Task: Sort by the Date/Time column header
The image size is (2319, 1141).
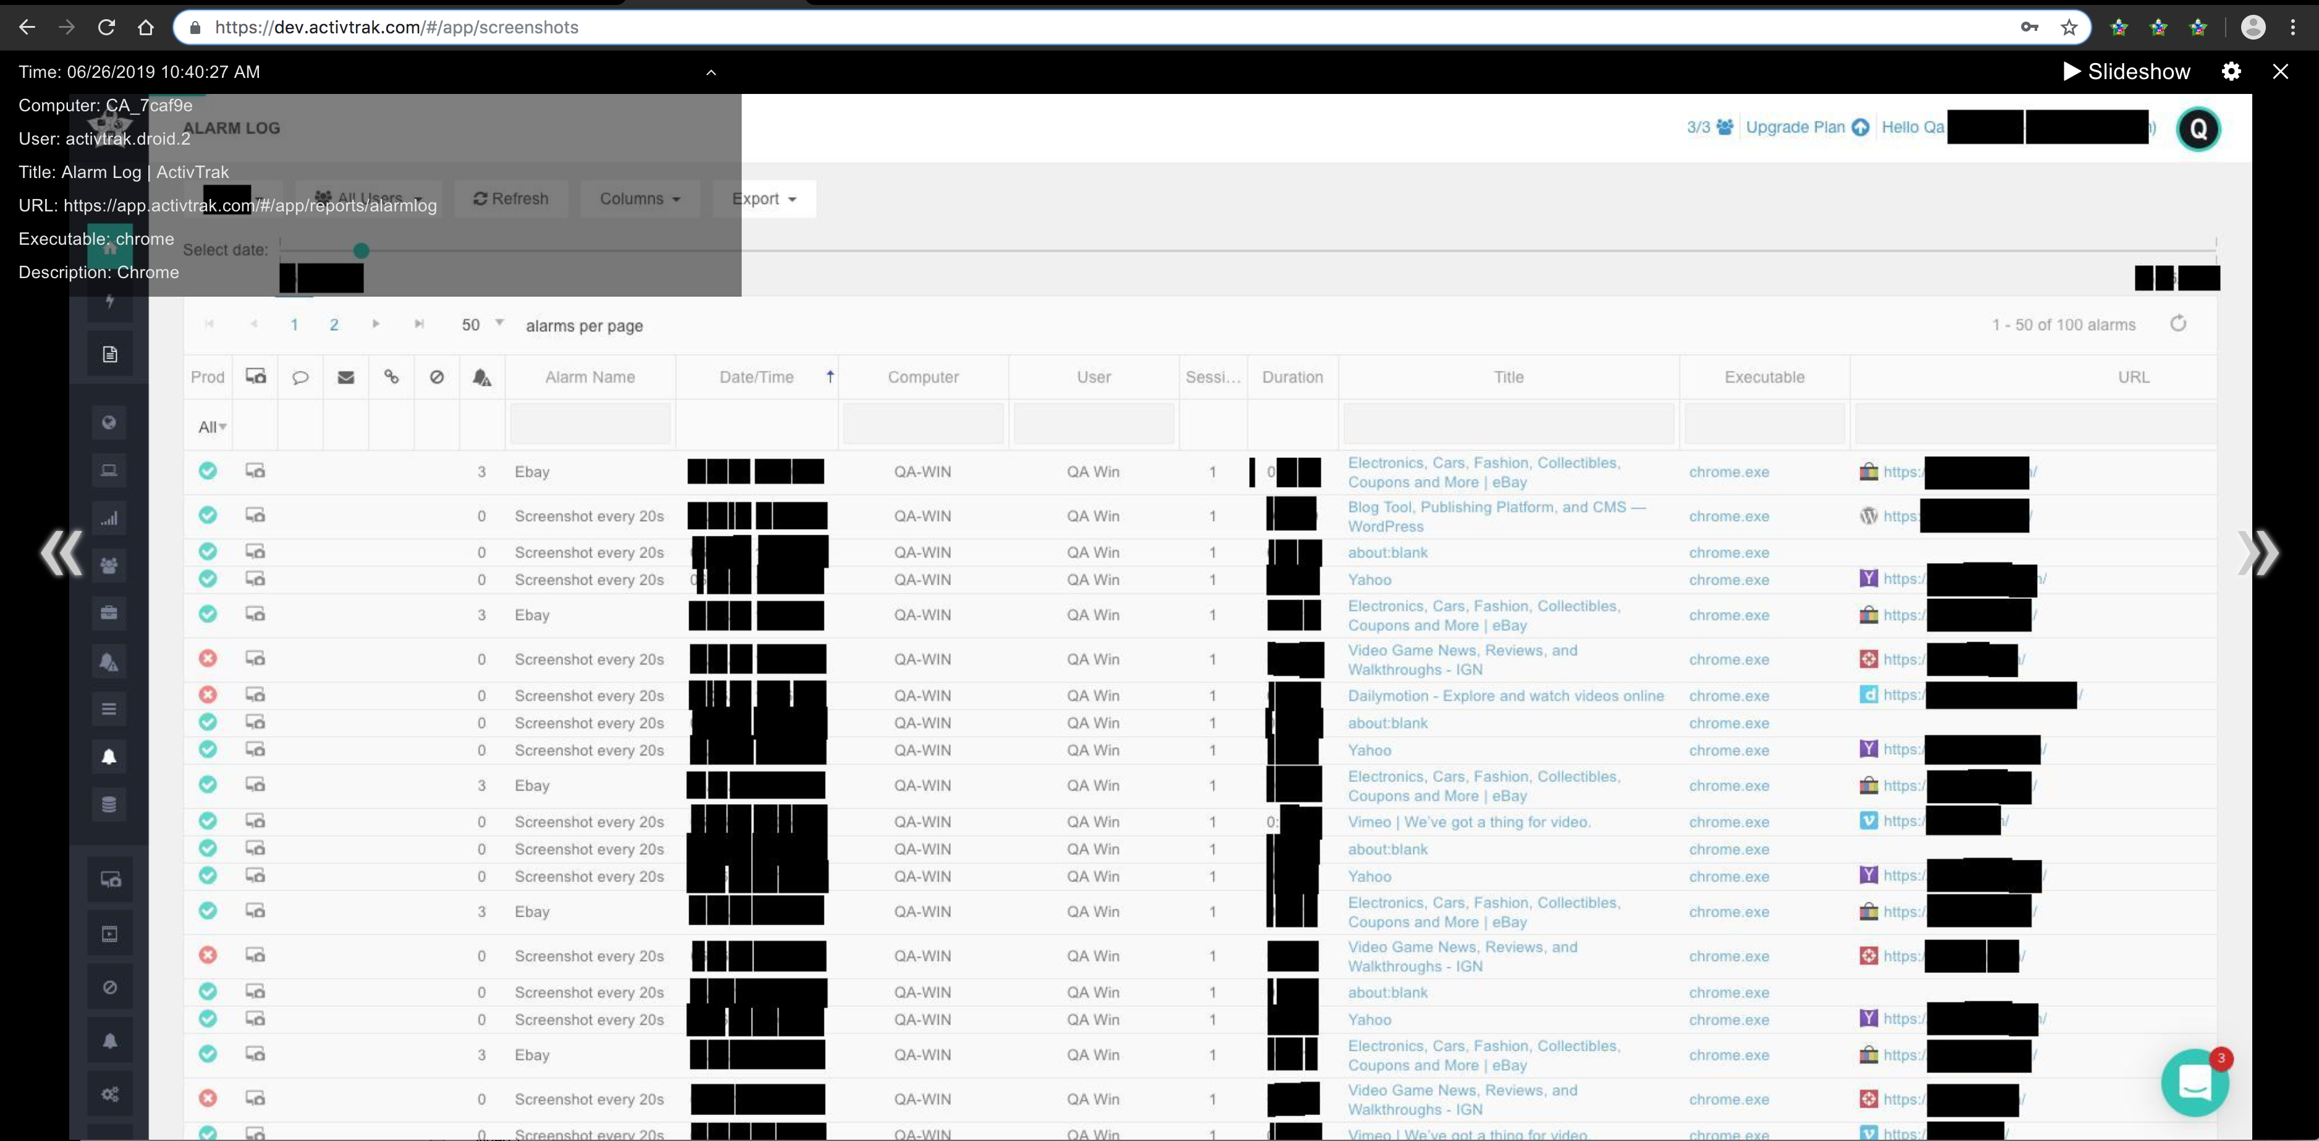Action: pyautogui.click(x=756, y=377)
